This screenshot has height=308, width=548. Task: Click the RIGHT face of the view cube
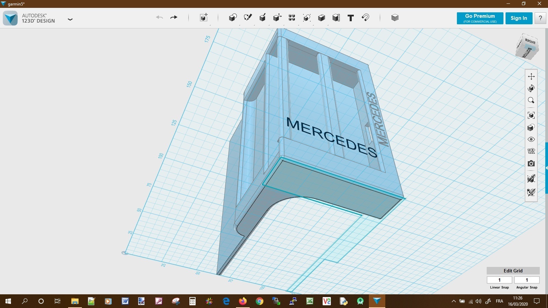tap(530, 41)
